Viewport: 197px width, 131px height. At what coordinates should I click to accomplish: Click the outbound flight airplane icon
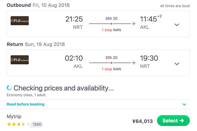pos(134,24)
